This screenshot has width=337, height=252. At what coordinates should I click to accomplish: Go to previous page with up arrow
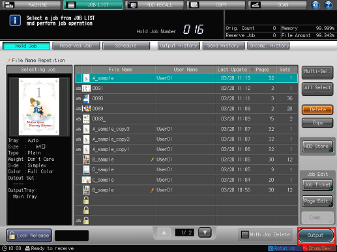click(164, 232)
